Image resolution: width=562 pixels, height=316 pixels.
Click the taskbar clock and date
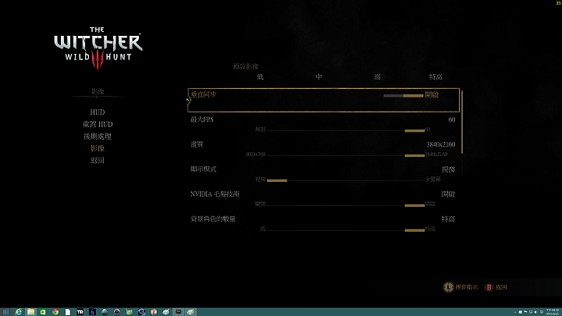coord(553,312)
